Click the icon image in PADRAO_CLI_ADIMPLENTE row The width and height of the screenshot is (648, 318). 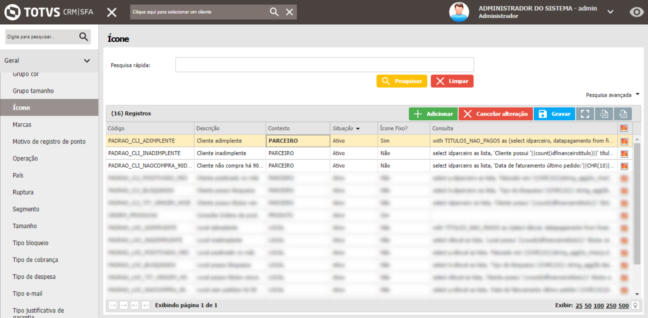click(624, 141)
